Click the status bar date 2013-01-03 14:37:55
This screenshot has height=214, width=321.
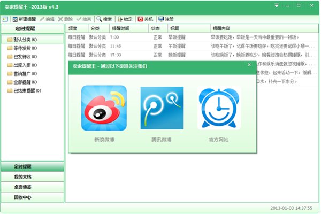[291, 208]
